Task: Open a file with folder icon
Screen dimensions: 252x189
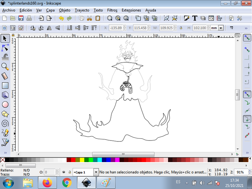Action: (13, 18)
